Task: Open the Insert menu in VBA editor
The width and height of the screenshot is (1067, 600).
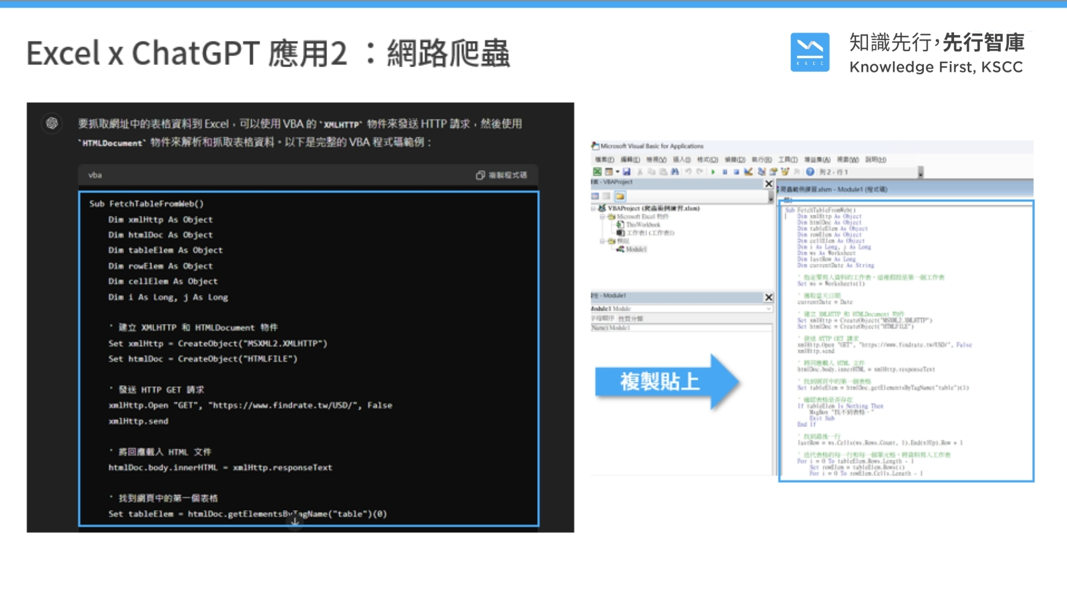Action: [x=682, y=159]
